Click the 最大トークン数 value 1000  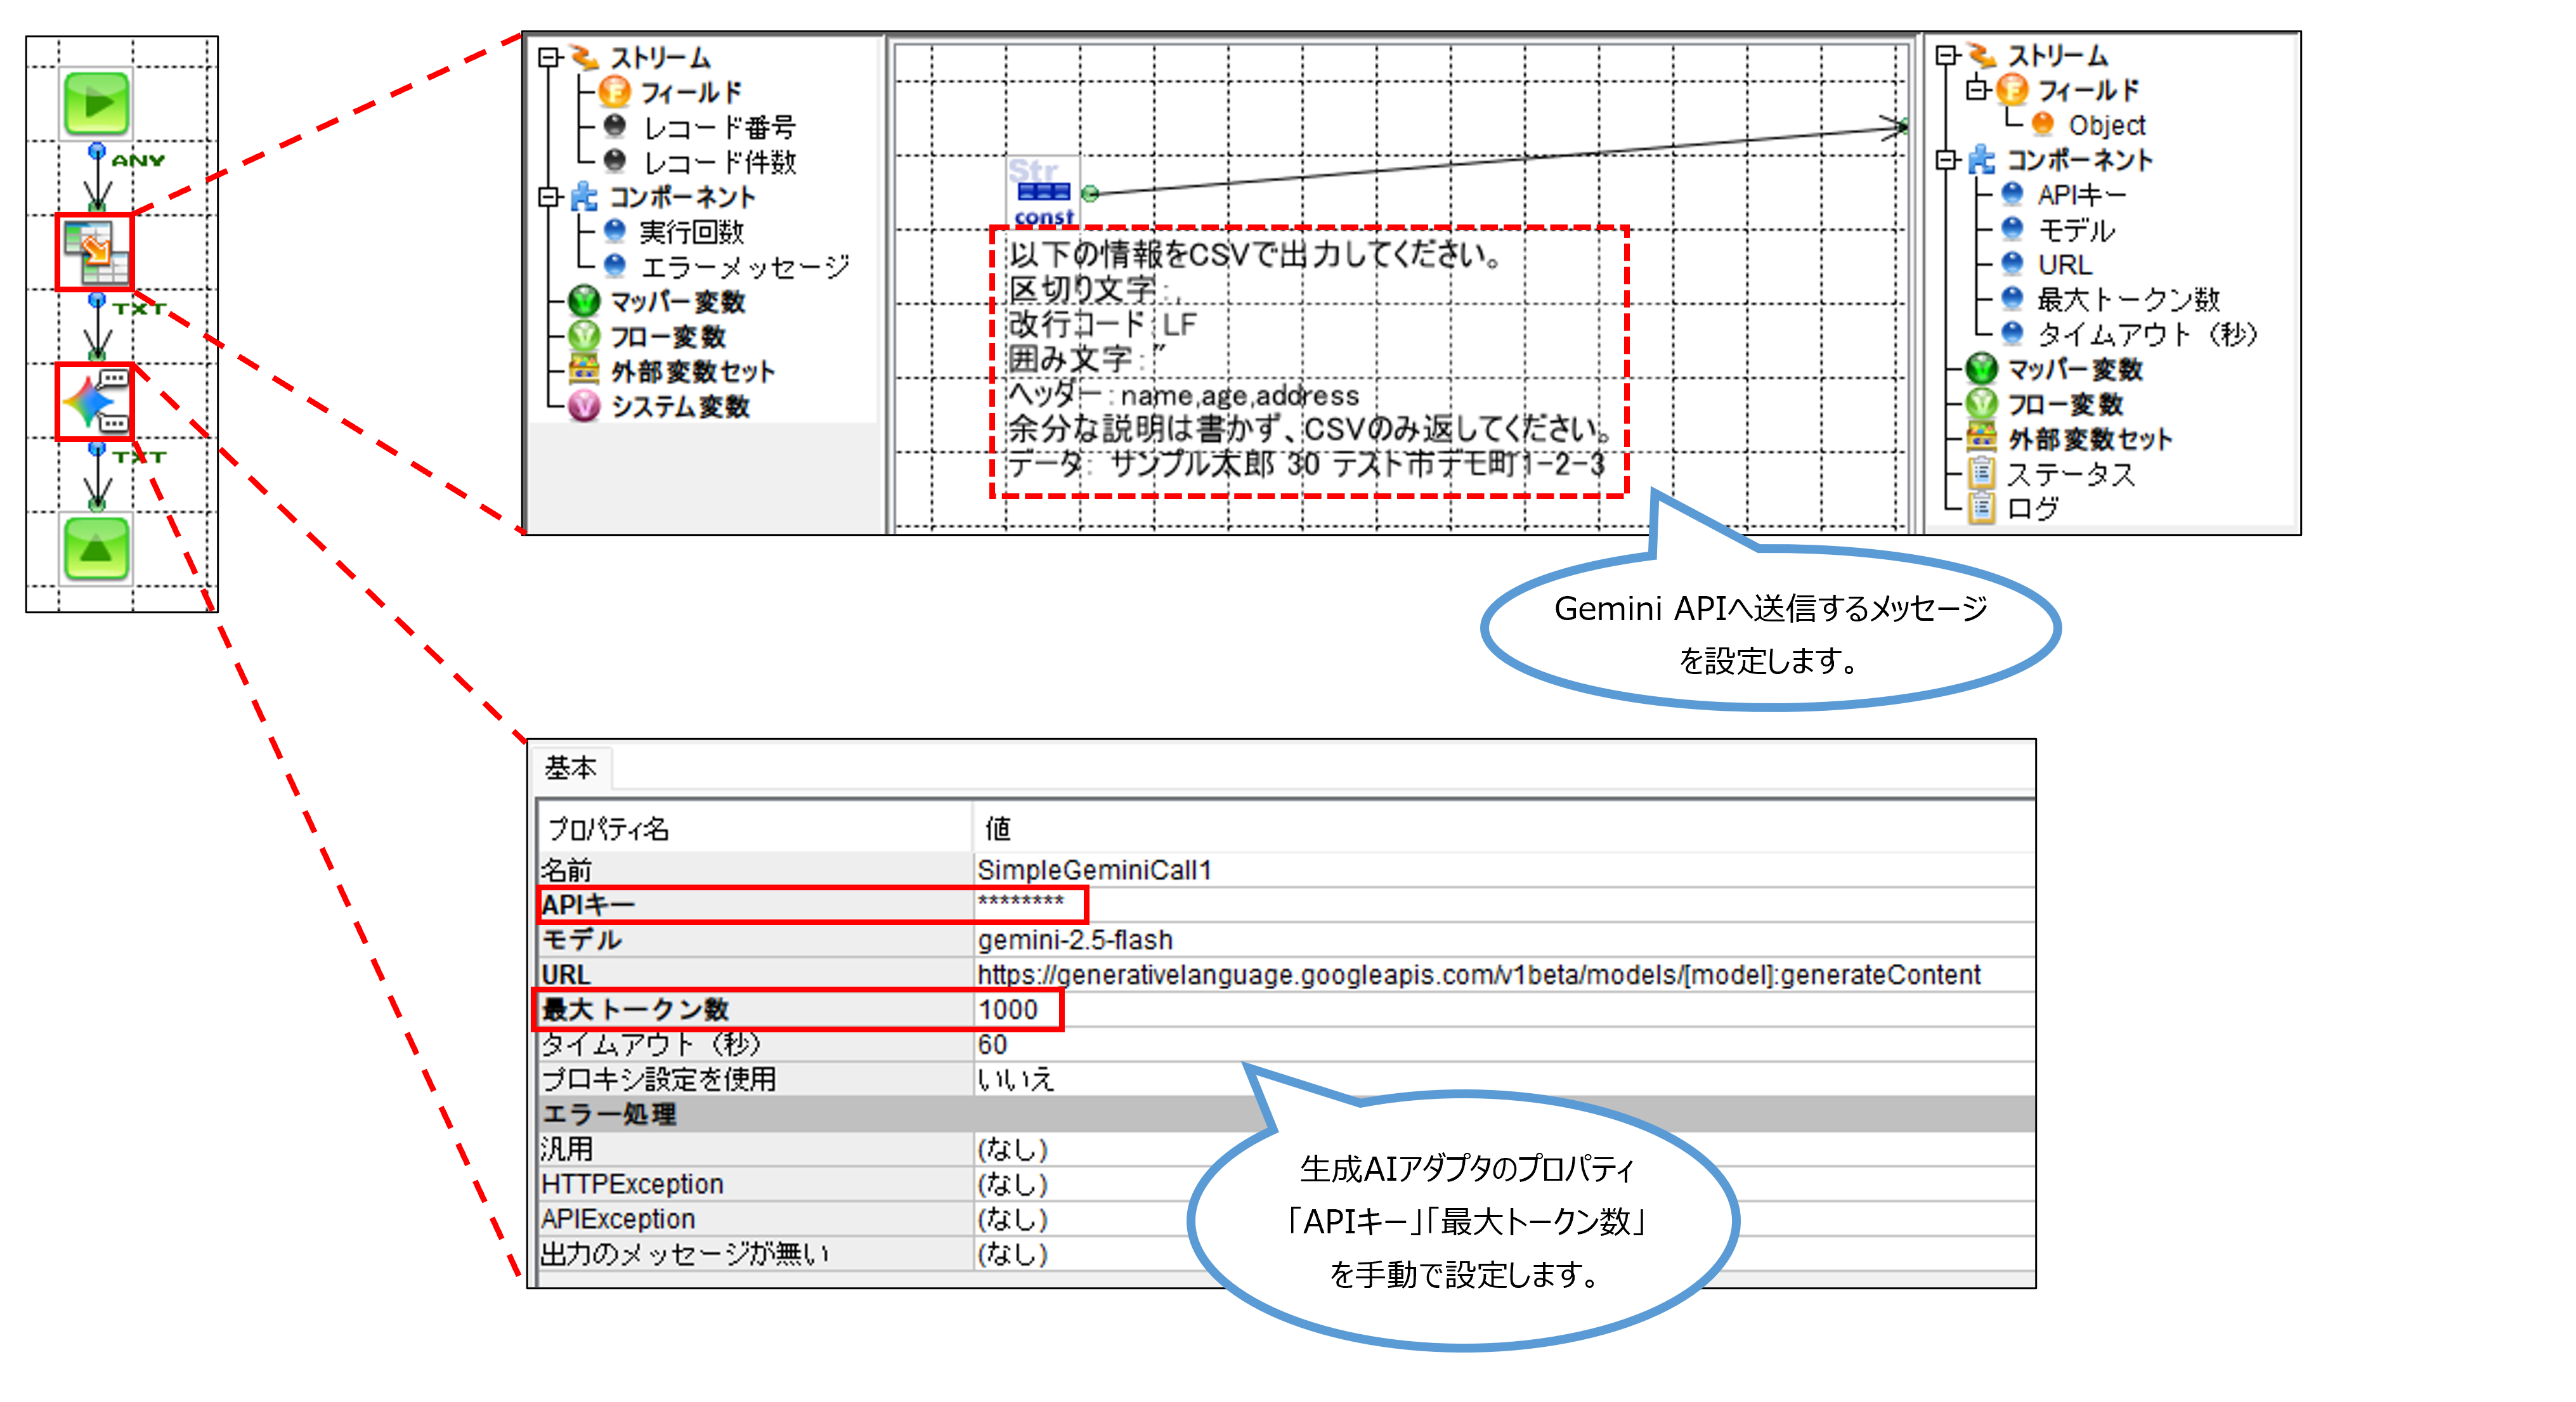1008,1009
